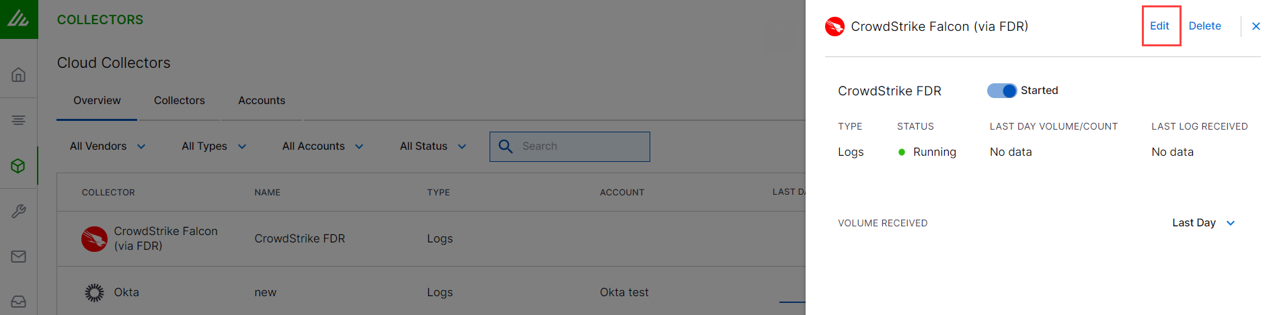Click the green logo icon in sidebar
The image size is (1275, 315).
pos(18,19)
